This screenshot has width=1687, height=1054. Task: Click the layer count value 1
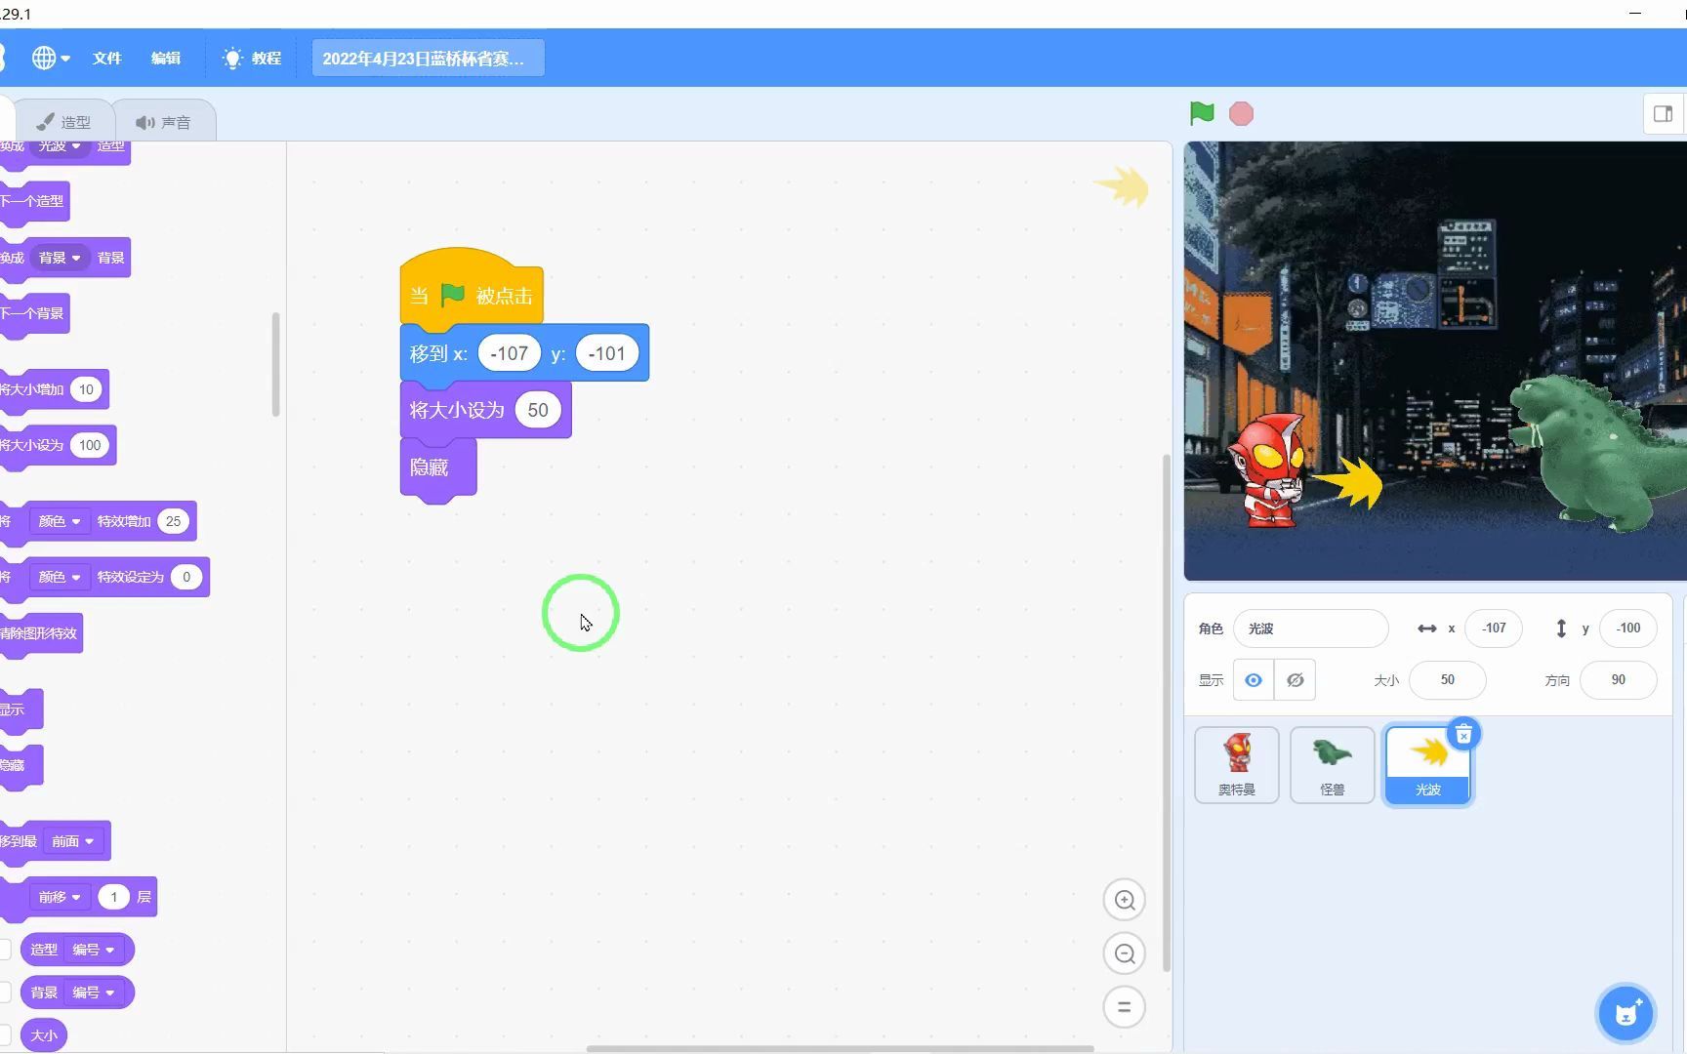click(114, 897)
